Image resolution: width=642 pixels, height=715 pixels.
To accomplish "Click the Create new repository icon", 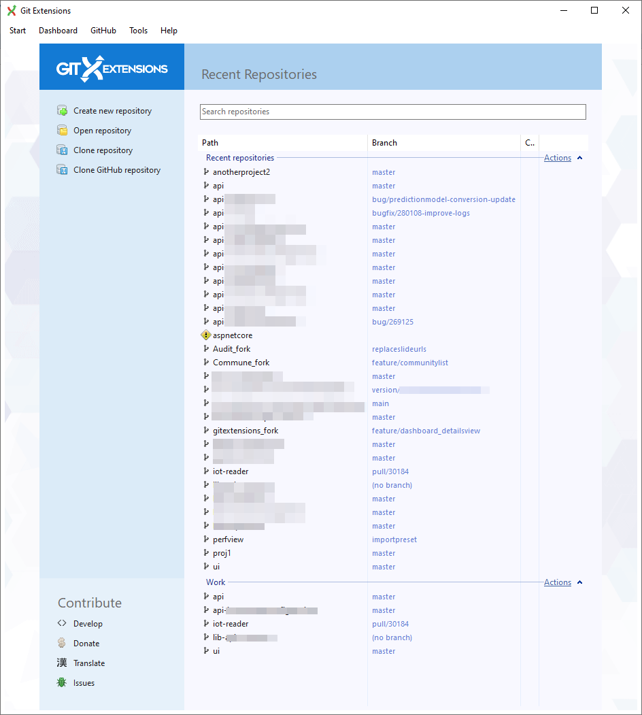I will (62, 110).
